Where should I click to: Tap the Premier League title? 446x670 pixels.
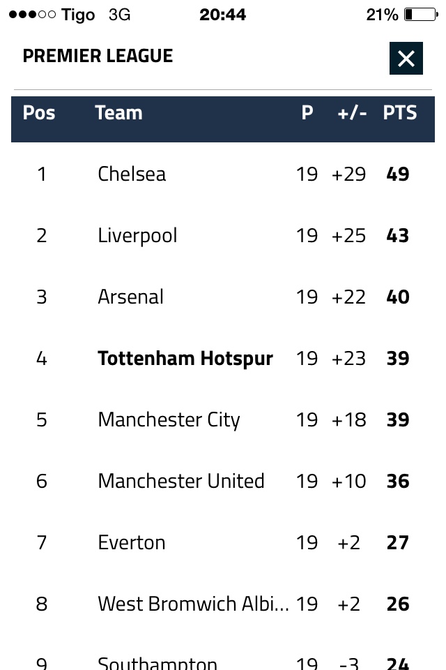[98, 56]
